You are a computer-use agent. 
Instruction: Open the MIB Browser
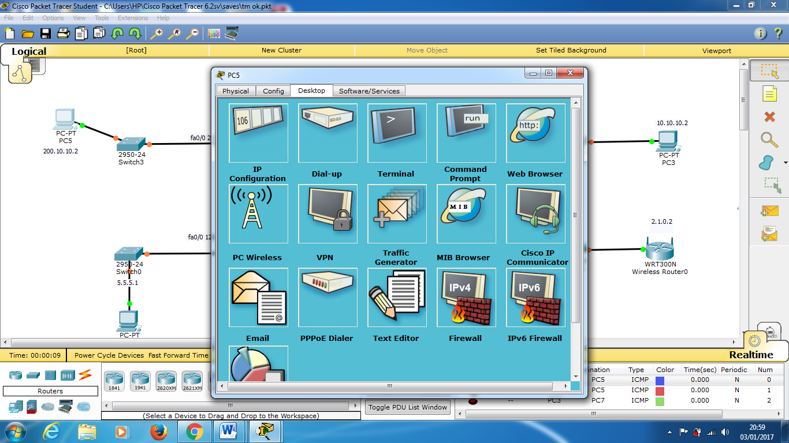466,214
